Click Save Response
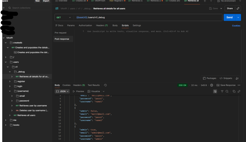Screen dimensions: 246x142 [226, 85]
